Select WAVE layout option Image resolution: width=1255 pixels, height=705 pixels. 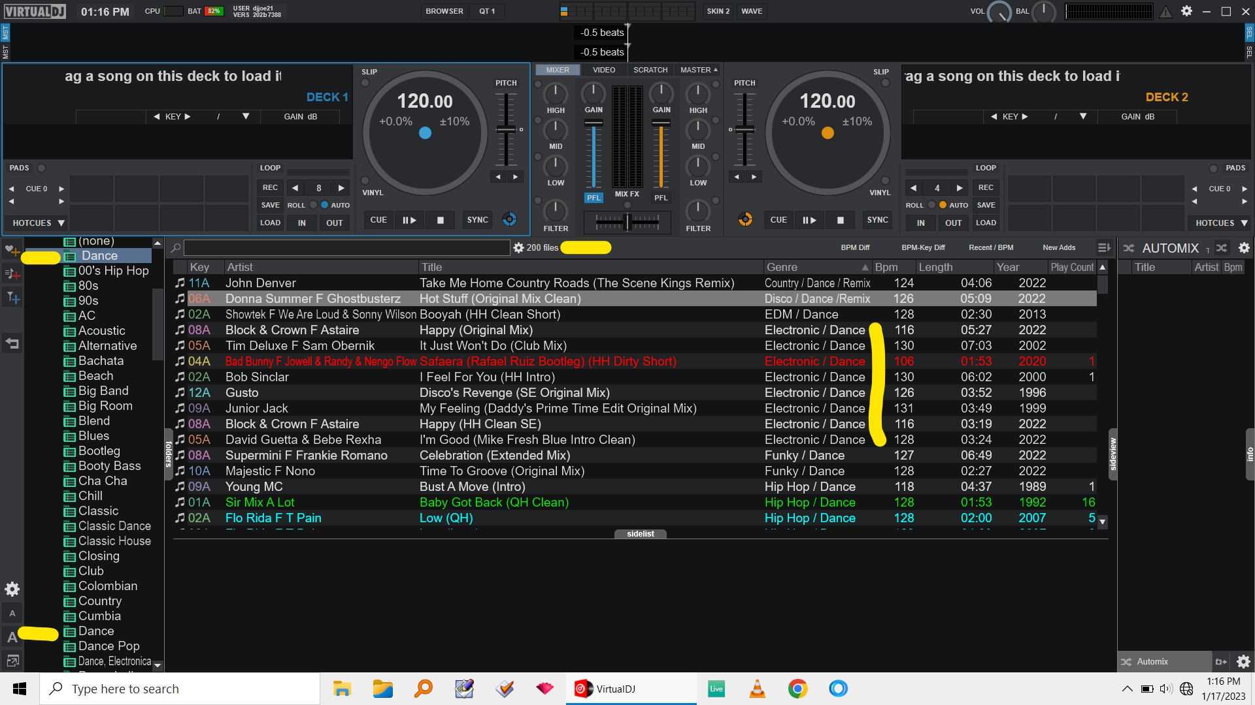752,11
